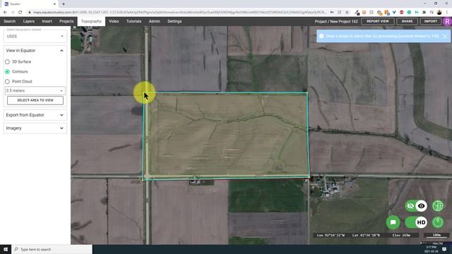Select the Contours radio option
This screenshot has width=452, height=254.
(x=7, y=72)
